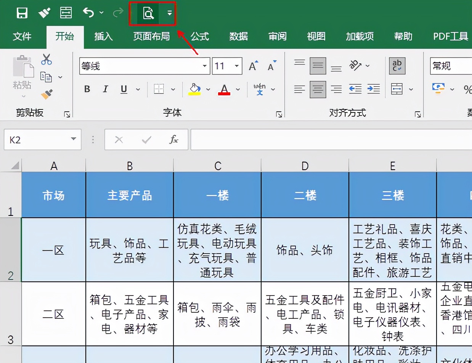Click the accounting currency format icon

pyautogui.click(x=438, y=89)
